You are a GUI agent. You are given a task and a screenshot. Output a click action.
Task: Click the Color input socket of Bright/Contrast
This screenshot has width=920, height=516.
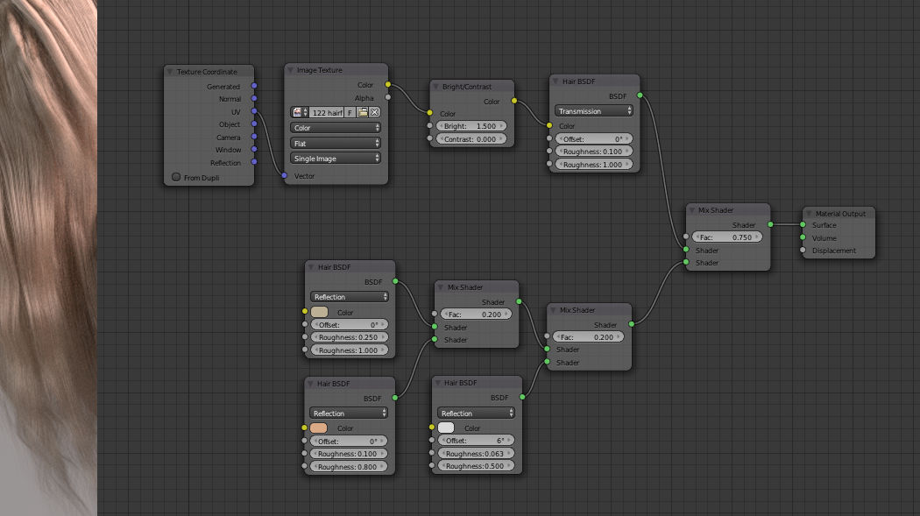[430, 113]
